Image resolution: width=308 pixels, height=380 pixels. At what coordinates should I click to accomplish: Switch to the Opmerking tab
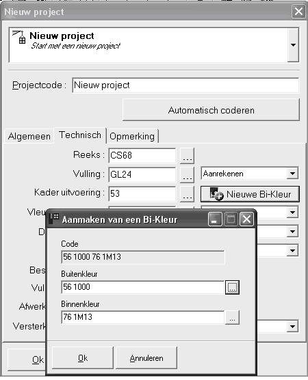(x=132, y=136)
